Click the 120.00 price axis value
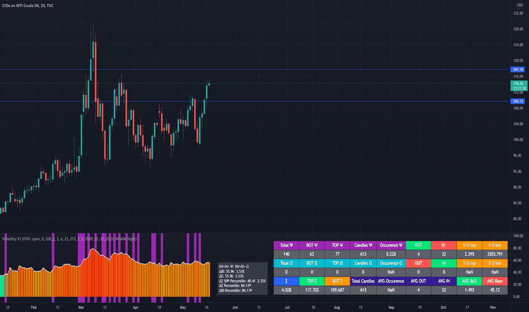The image size is (529, 312). 518,61
